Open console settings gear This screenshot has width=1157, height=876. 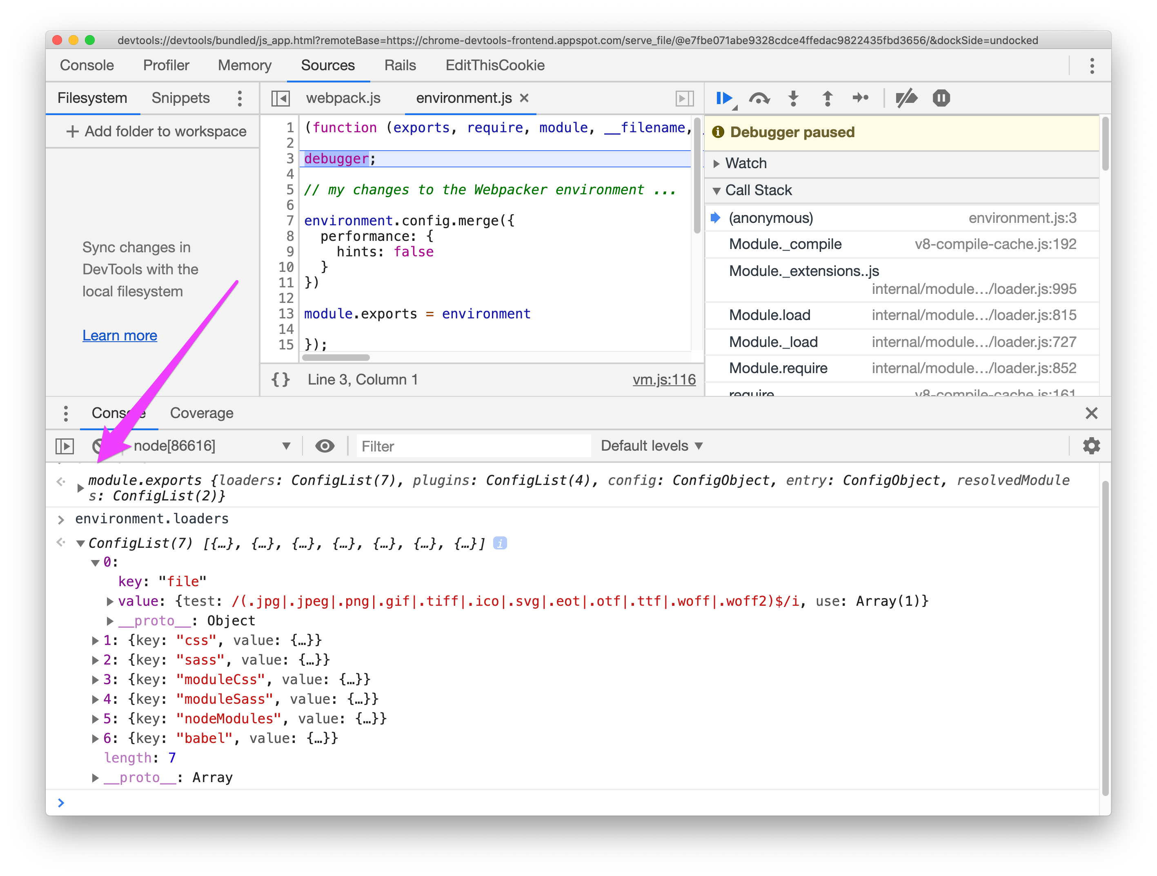(1091, 446)
